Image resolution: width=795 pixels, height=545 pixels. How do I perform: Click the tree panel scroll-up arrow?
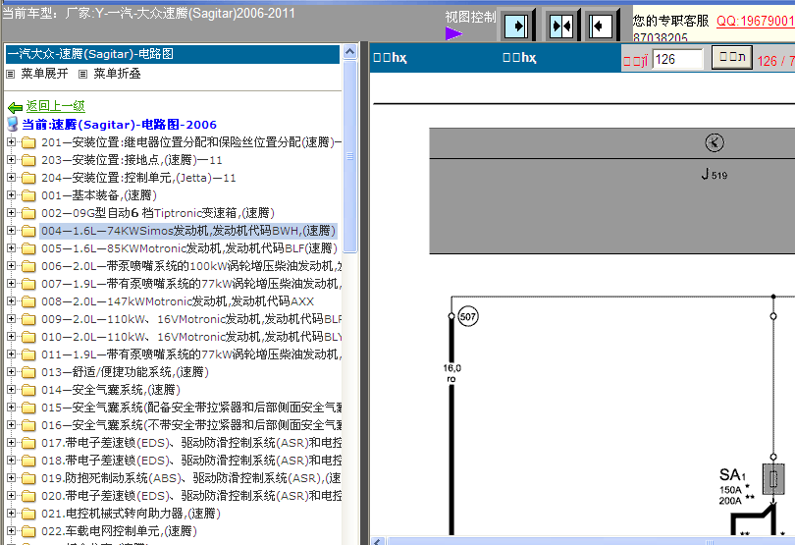click(349, 51)
